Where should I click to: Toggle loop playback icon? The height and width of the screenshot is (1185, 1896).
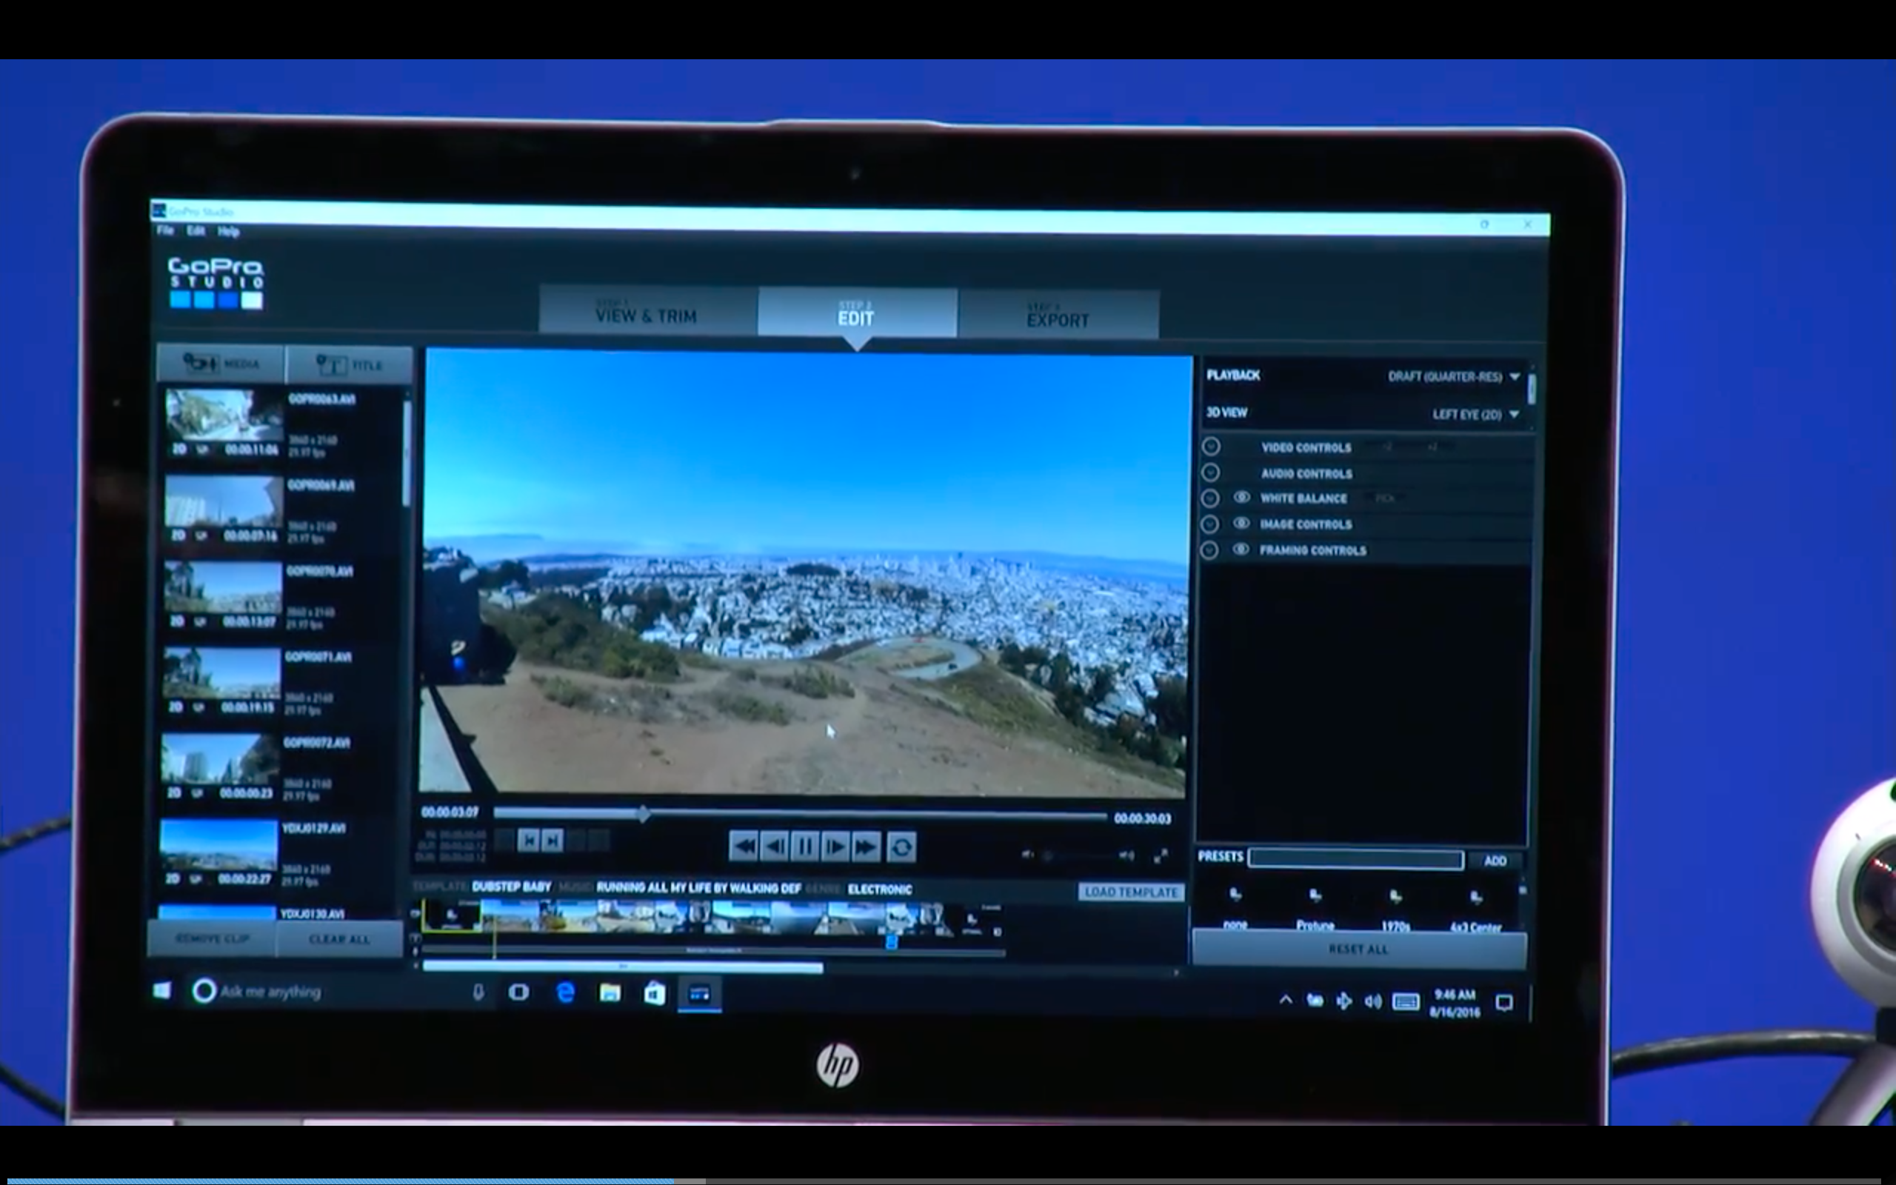click(901, 847)
